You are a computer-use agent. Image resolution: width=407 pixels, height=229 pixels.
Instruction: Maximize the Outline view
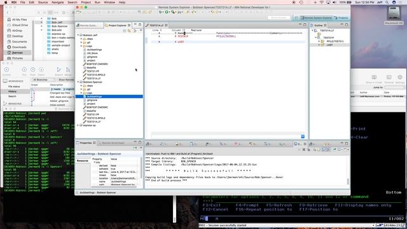tap(347, 25)
